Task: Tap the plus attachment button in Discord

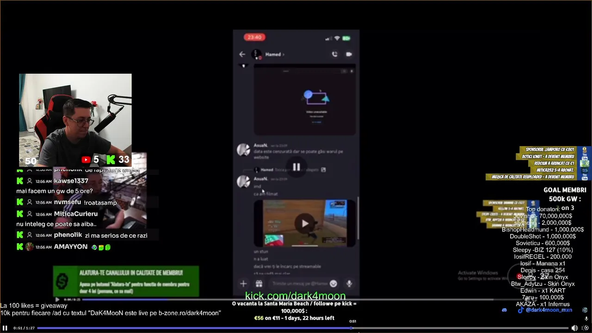Action: click(x=243, y=284)
